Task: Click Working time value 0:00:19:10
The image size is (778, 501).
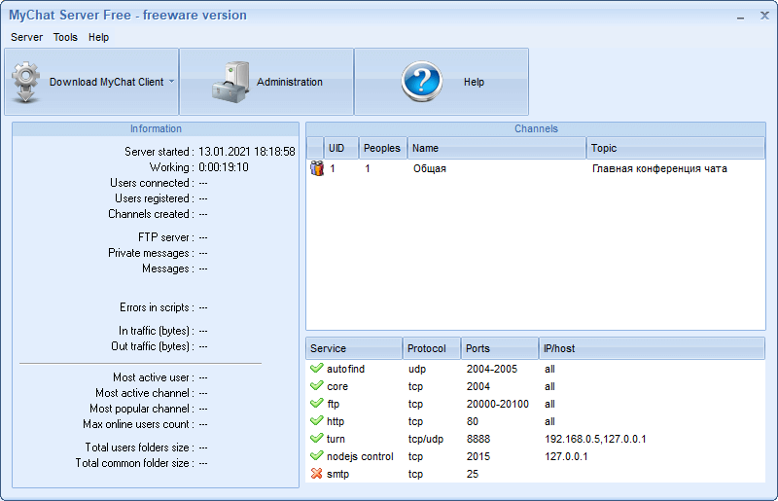Action: point(224,167)
